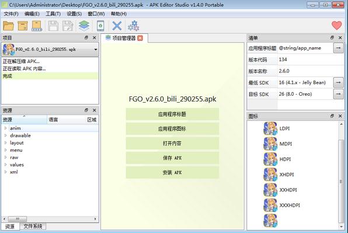Close the 资源 panel

click(x=95, y=110)
